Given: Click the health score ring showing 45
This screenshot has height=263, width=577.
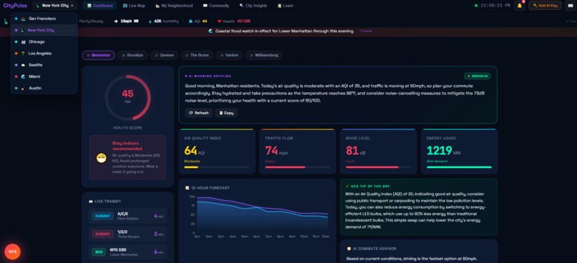Looking at the screenshot, I should [x=127, y=97].
